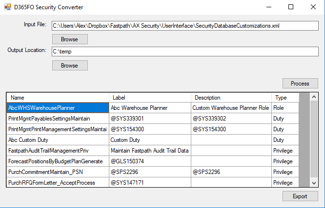Viewport: 325px width, 208px height.
Task: Maximize the D365FO Security Converter window
Action: (x=291, y=7)
